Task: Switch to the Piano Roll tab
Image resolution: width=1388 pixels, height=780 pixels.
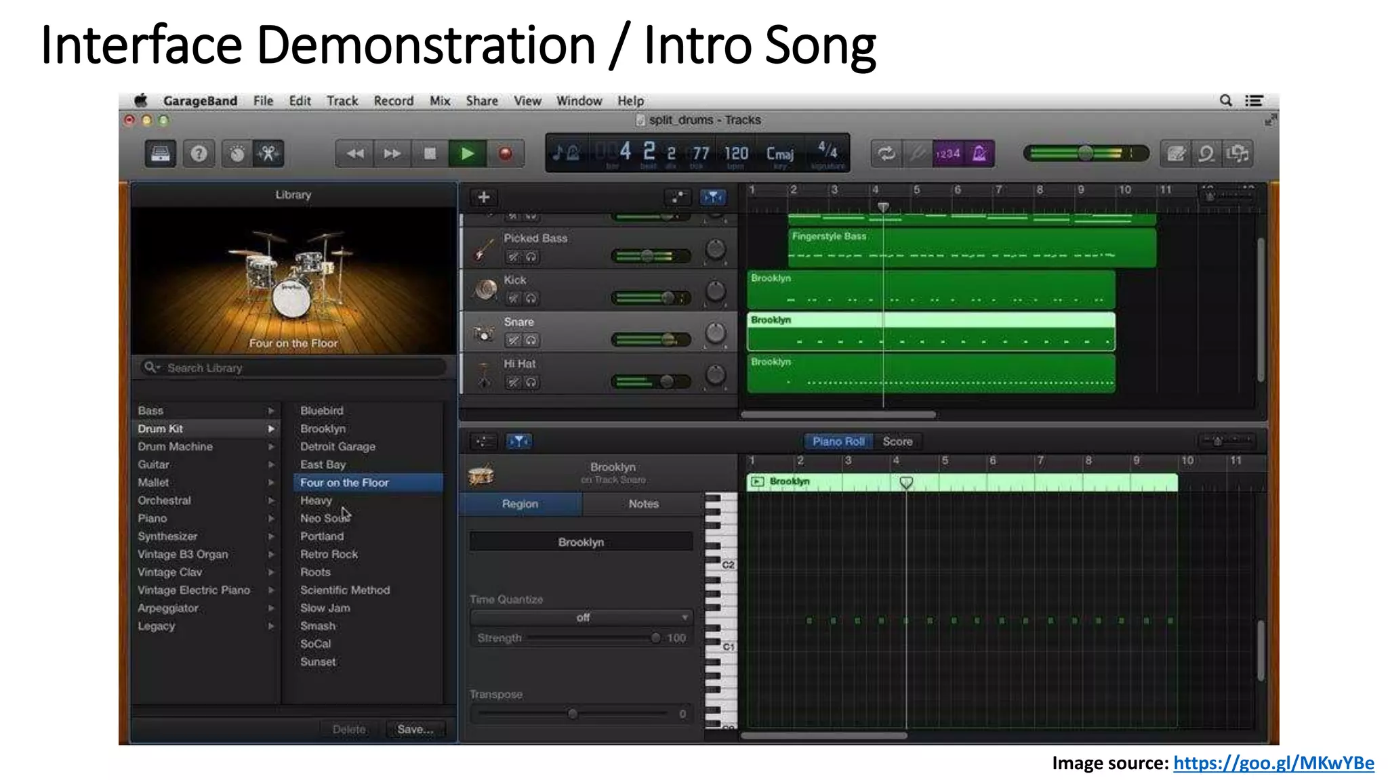Action: pyautogui.click(x=838, y=441)
